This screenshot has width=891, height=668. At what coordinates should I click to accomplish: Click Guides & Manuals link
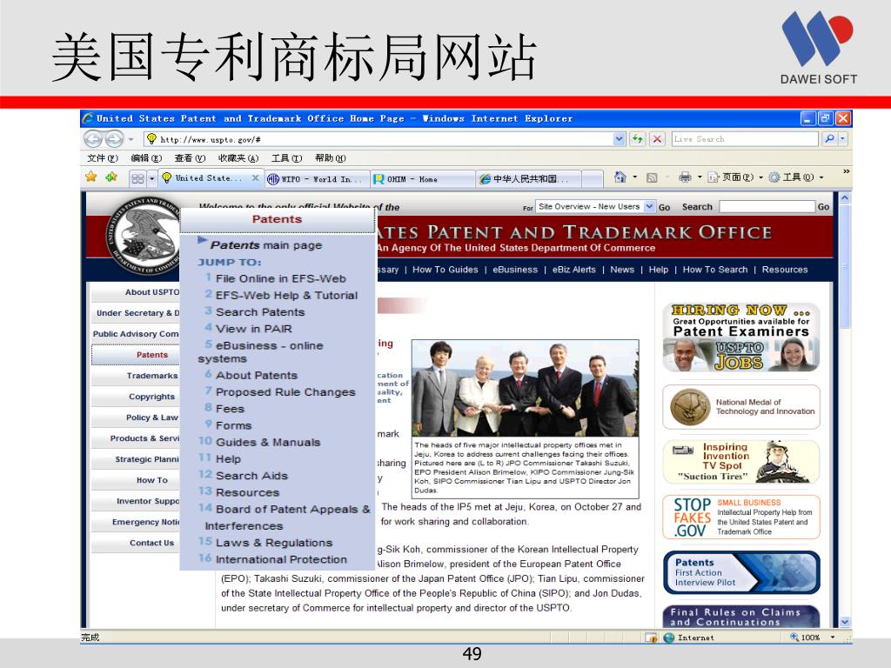(268, 442)
